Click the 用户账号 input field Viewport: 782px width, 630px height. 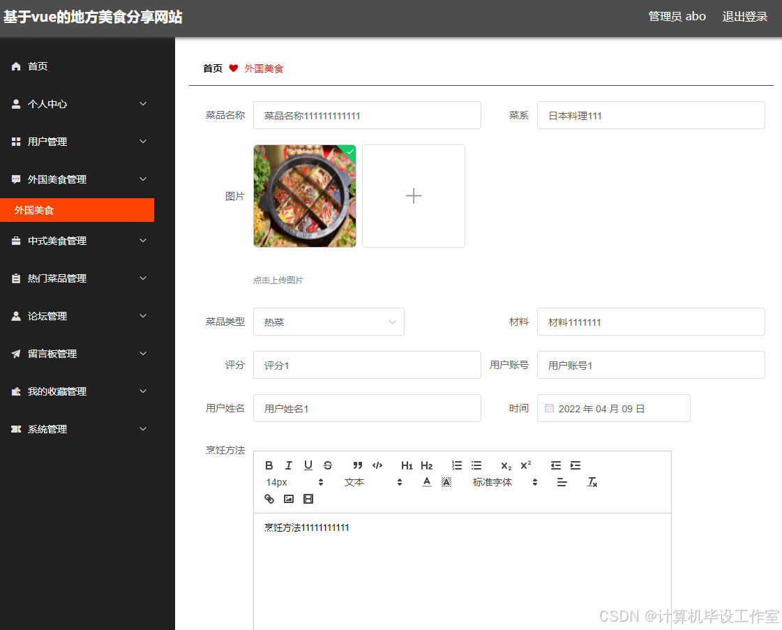[651, 365]
